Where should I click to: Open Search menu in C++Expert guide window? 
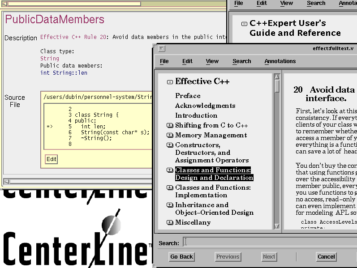click(316, 3)
